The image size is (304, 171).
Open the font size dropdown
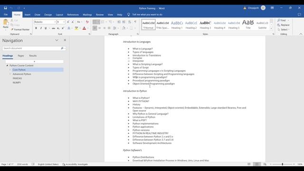coord(64,22)
